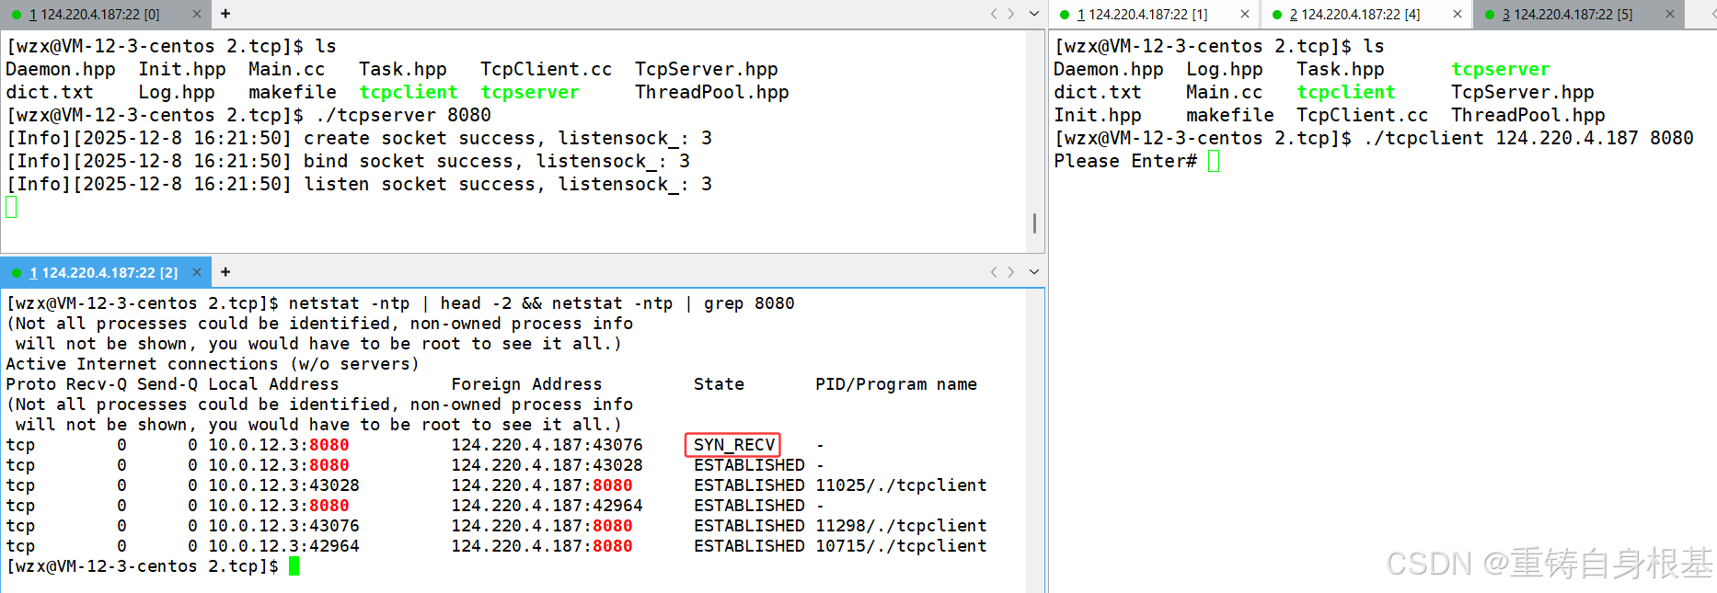
Task: Click the cursor after 'Please Enter#' prompt
Action: coord(1214,162)
